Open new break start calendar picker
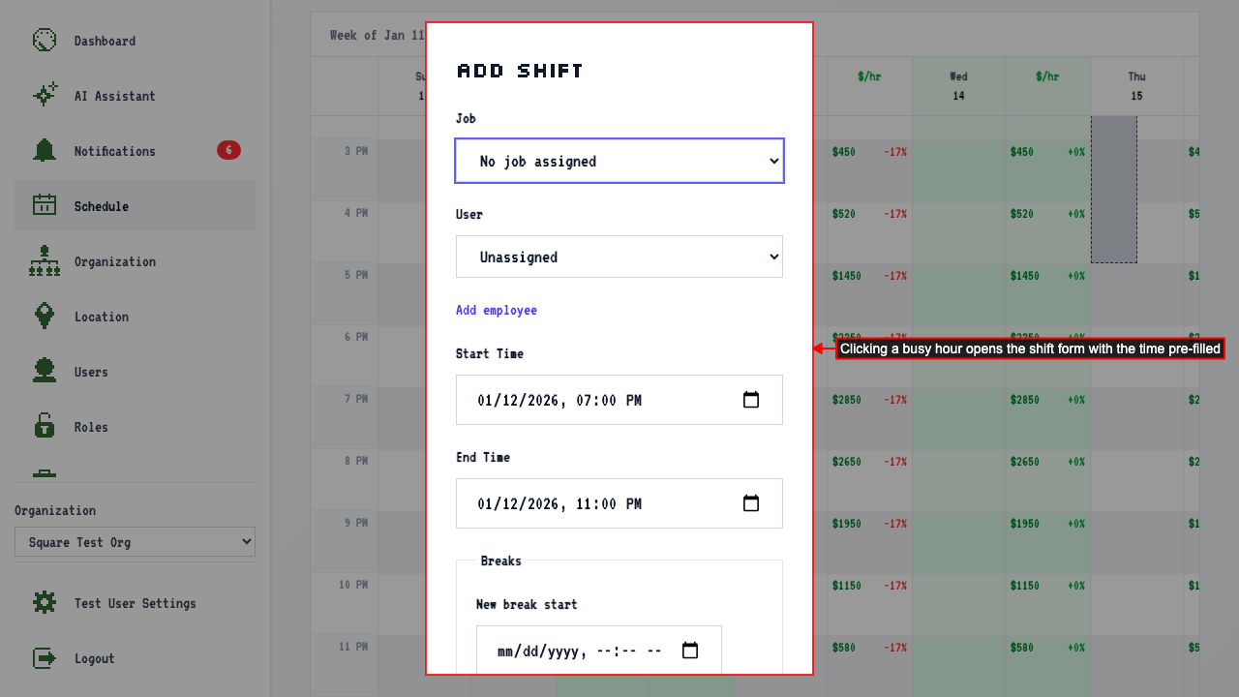The image size is (1239, 697). tap(690, 651)
